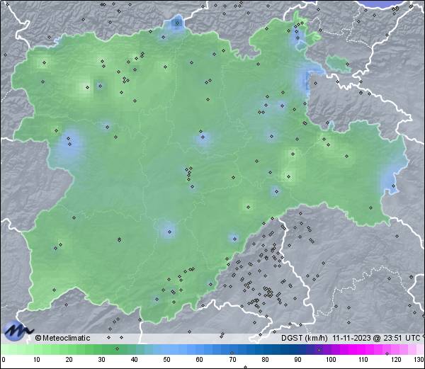Screen dimensions: 425x369
Task: Click scale value 100
Action: [331, 360]
